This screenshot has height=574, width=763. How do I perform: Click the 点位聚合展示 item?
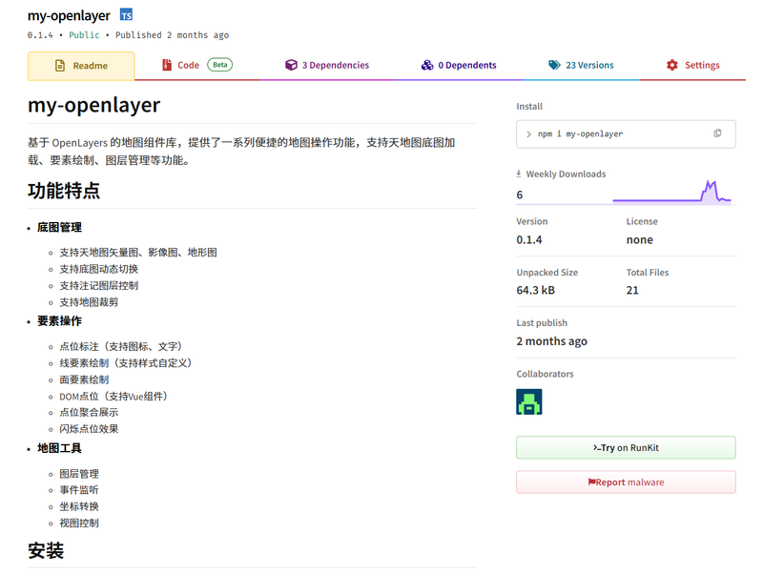89,413
